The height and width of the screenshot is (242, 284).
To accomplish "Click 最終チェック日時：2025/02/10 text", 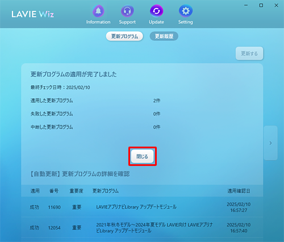I will pyautogui.click(x=60, y=87).
